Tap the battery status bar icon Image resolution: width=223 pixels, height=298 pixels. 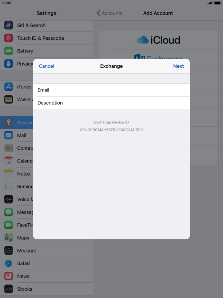click(217, 3)
